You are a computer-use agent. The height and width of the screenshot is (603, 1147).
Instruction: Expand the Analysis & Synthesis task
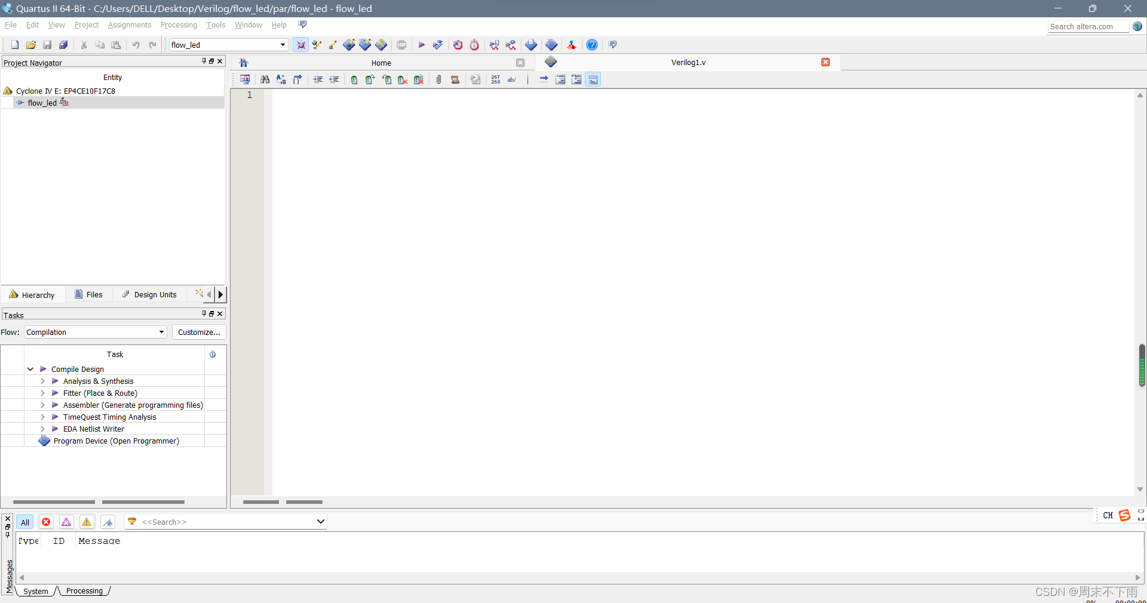[x=42, y=381]
